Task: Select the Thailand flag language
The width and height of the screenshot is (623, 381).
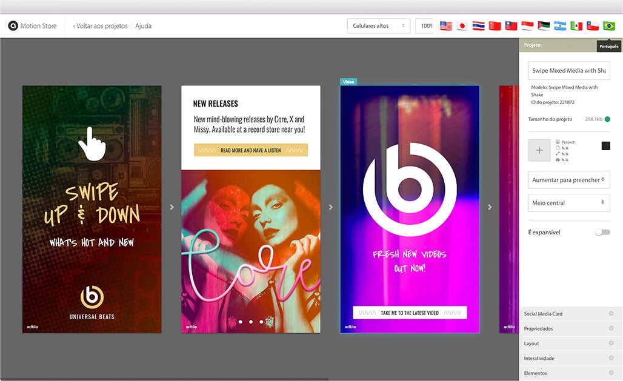Action: [x=478, y=26]
